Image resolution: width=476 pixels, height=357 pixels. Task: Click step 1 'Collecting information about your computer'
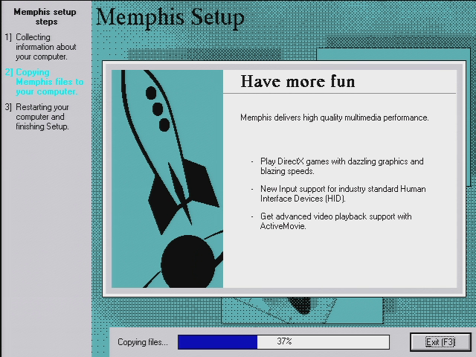point(41,47)
